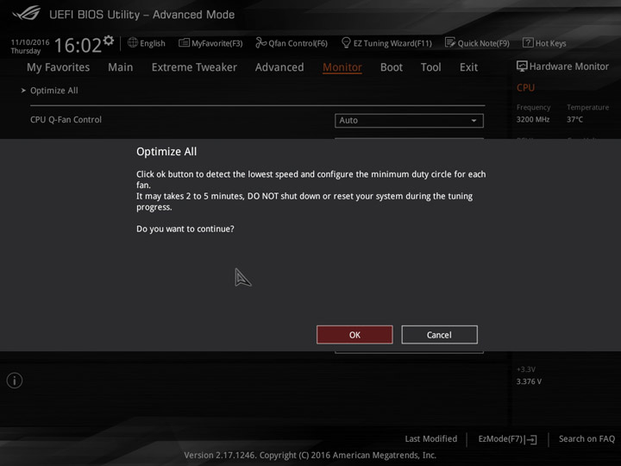621x466 pixels.
Task: Expand the Optimize All item arrow
Action: (23, 91)
